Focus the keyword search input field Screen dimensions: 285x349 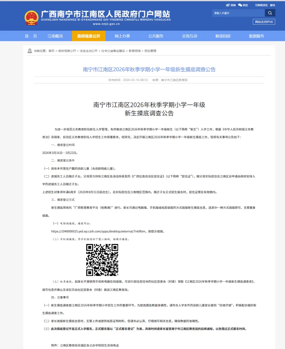[238, 13]
